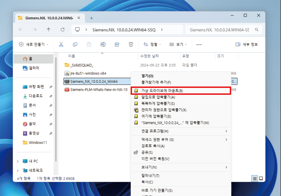The width and height of the screenshot is (281, 196).
Task: Open the 보기 view dropdown
Action: [x=178, y=45]
